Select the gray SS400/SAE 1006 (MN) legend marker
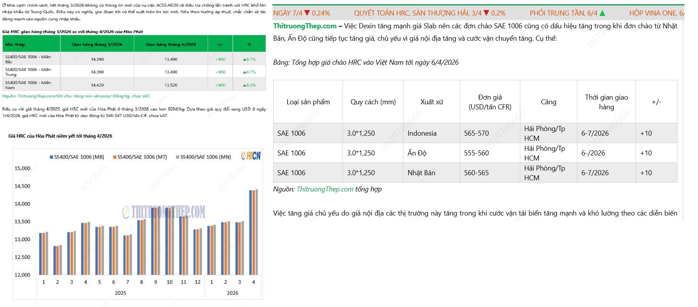This screenshot has width=698, height=307. coord(178,157)
